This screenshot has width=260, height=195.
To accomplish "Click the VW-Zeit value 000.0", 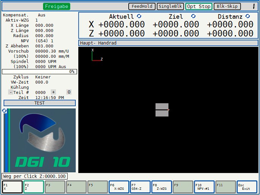I will [42, 82].
